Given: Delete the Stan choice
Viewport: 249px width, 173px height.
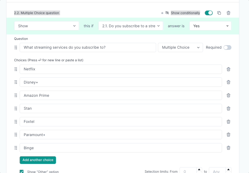Looking at the screenshot, I should [x=228, y=108].
